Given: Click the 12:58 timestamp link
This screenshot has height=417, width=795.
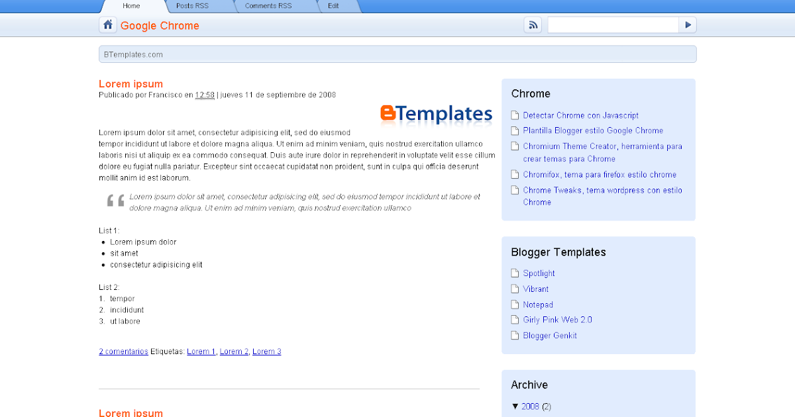Looking at the screenshot, I should (x=205, y=95).
